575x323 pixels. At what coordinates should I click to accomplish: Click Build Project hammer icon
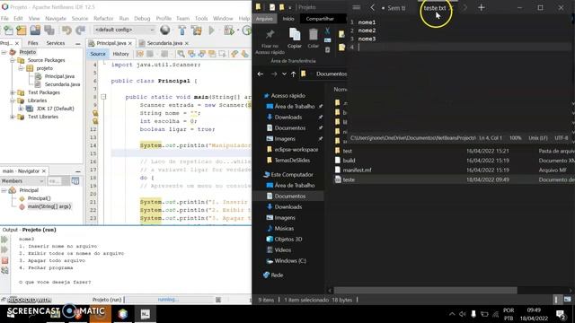(181, 31)
